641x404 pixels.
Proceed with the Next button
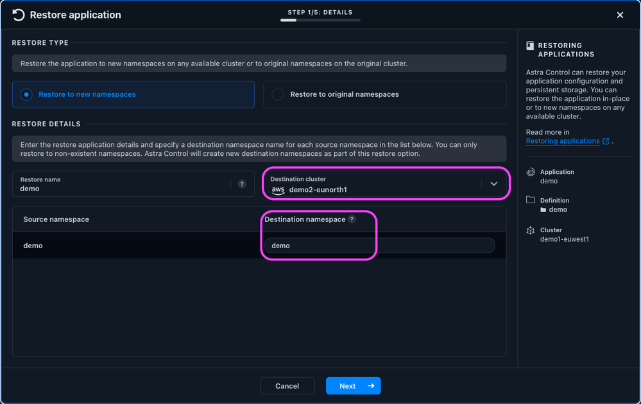click(x=353, y=385)
